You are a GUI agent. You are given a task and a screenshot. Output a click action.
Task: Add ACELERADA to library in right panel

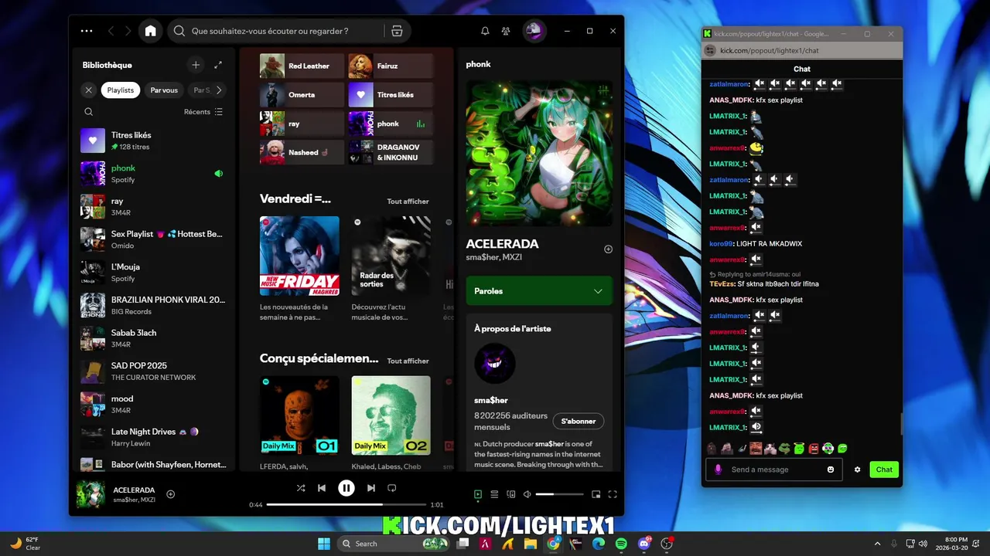point(608,249)
